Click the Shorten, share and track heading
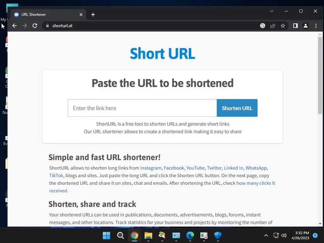 [92, 204]
